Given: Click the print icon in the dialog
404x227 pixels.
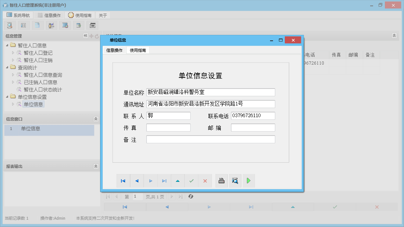Looking at the screenshot, I should [221, 180].
